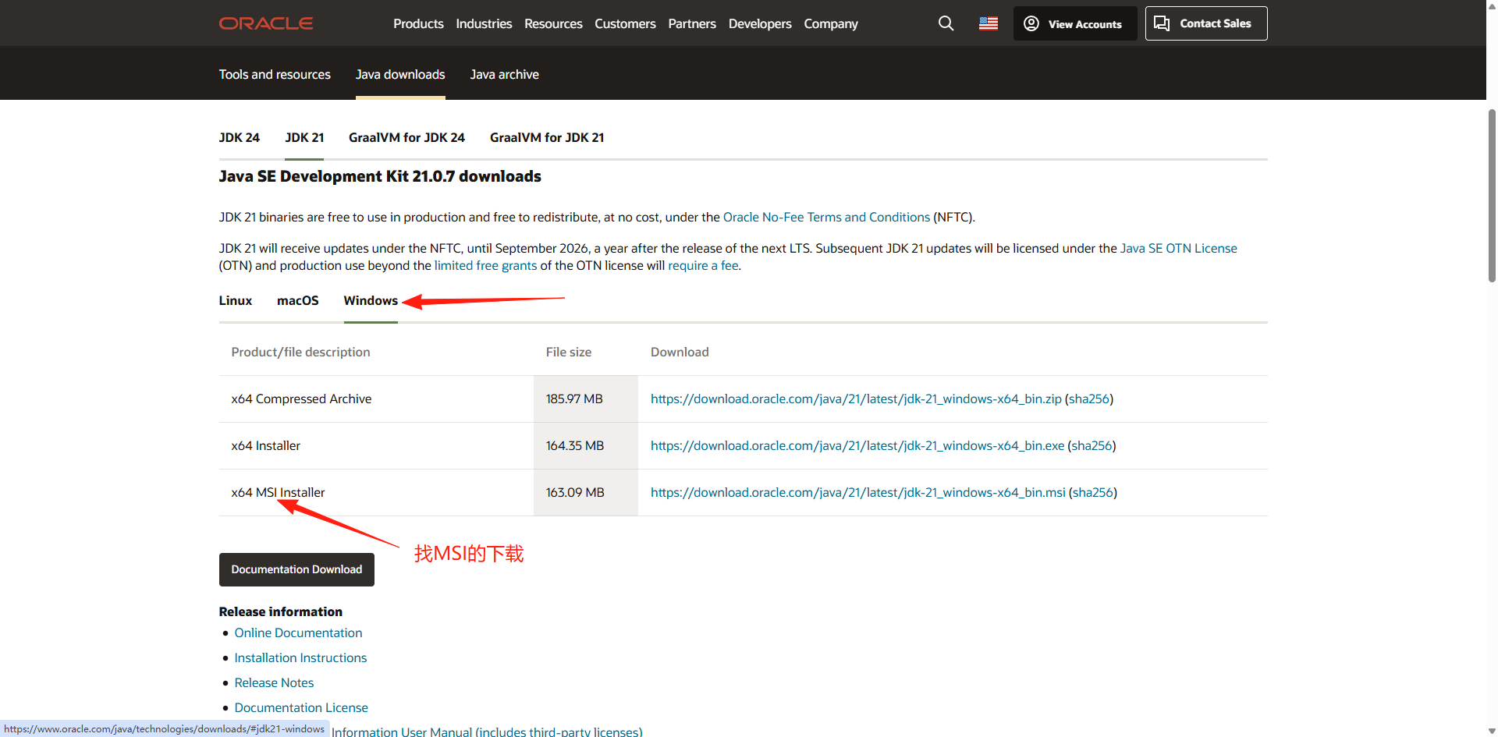Open the Partners menu
1498x737 pixels.
click(x=692, y=23)
